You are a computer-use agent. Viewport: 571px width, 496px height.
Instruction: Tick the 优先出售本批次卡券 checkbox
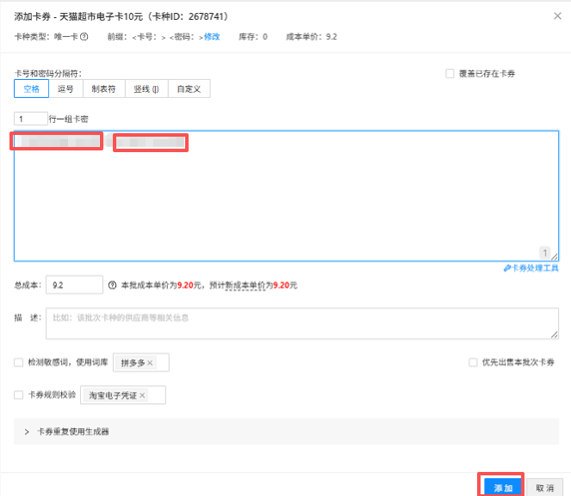474,363
